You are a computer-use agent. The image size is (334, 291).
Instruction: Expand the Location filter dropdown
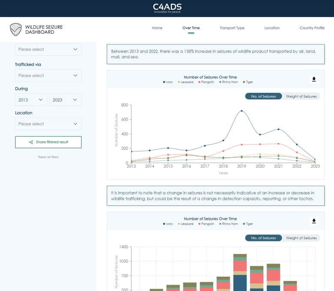[x=48, y=124]
